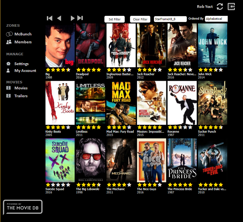Click the "The Nice Guys" title text
This screenshot has height=222, width=243.
[147, 189]
